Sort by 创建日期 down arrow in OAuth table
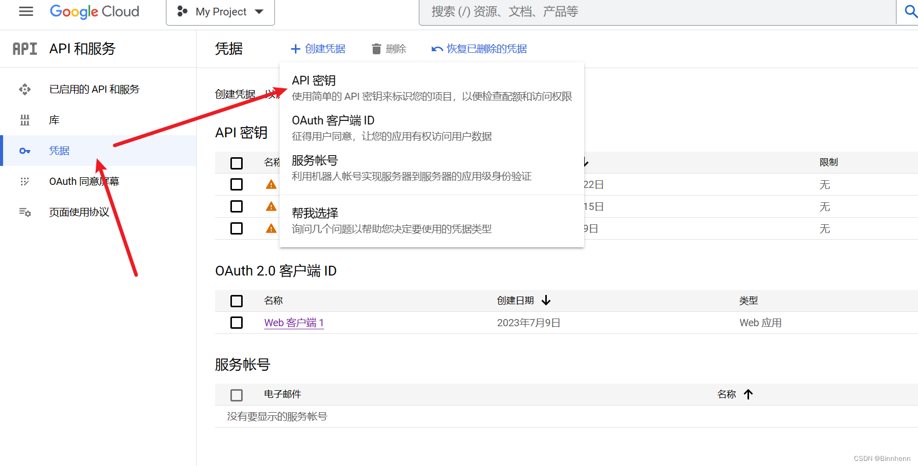 click(x=546, y=301)
